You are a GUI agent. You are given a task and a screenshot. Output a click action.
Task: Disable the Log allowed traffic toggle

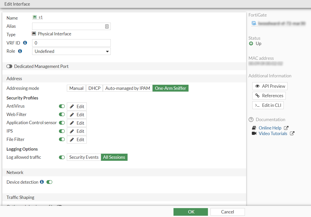click(x=61, y=157)
